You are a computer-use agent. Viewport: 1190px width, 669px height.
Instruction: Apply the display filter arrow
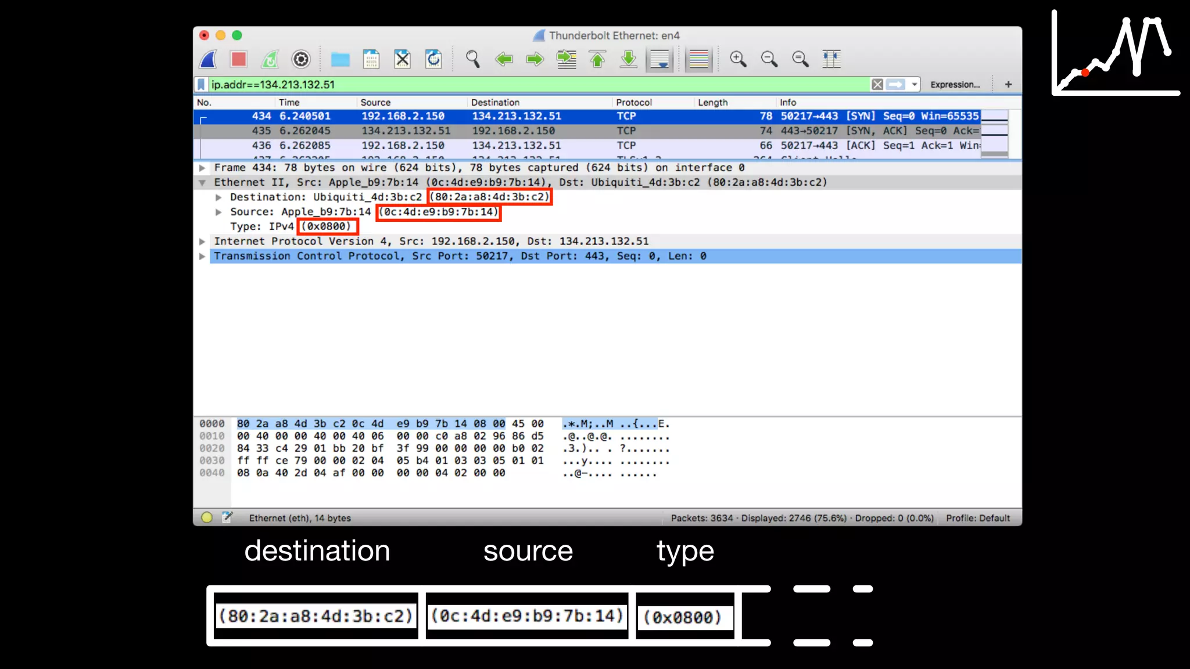[896, 85]
